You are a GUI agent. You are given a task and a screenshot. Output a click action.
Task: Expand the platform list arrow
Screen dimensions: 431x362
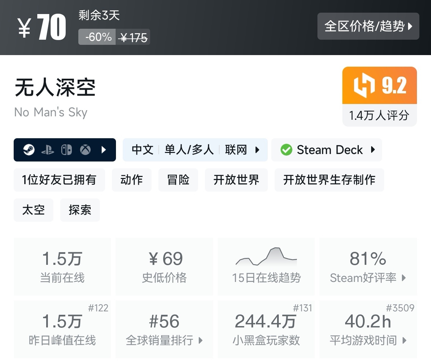pyautogui.click(x=104, y=150)
